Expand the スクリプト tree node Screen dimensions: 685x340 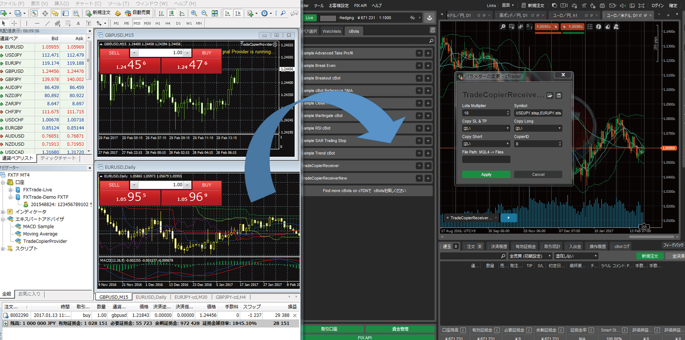point(3,249)
